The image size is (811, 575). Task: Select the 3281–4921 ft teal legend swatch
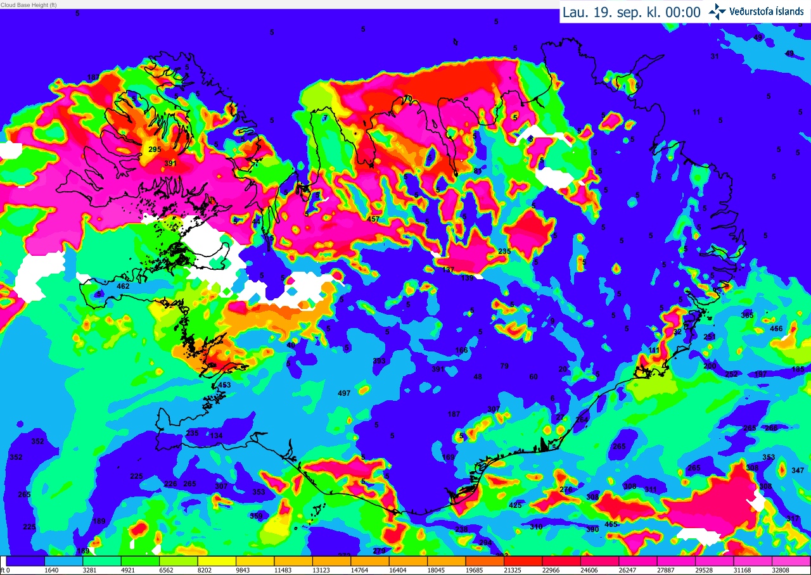[x=102, y=560]
